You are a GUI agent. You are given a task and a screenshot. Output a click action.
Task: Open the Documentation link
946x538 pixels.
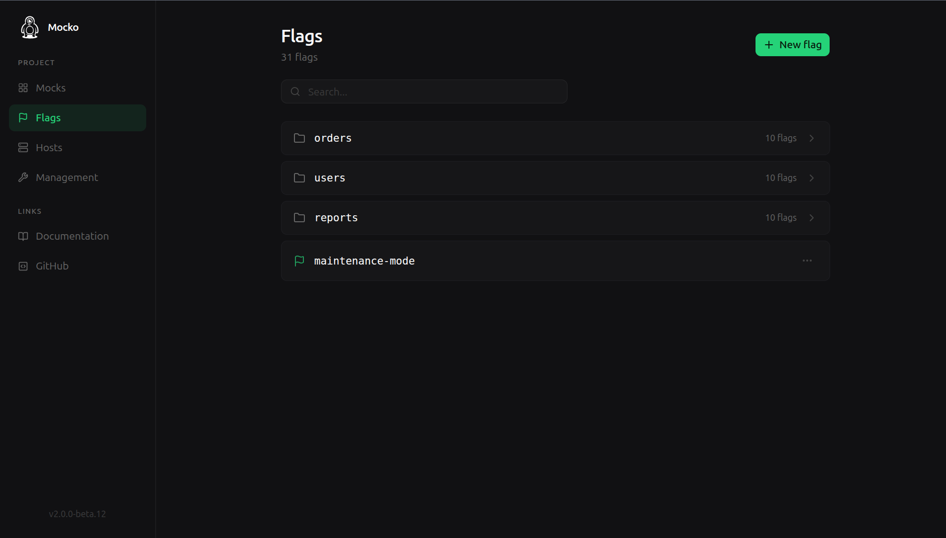pyautogui.click(x=78, y=236)
